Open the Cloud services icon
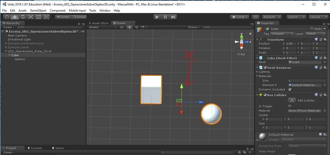 tap(255, 17)
